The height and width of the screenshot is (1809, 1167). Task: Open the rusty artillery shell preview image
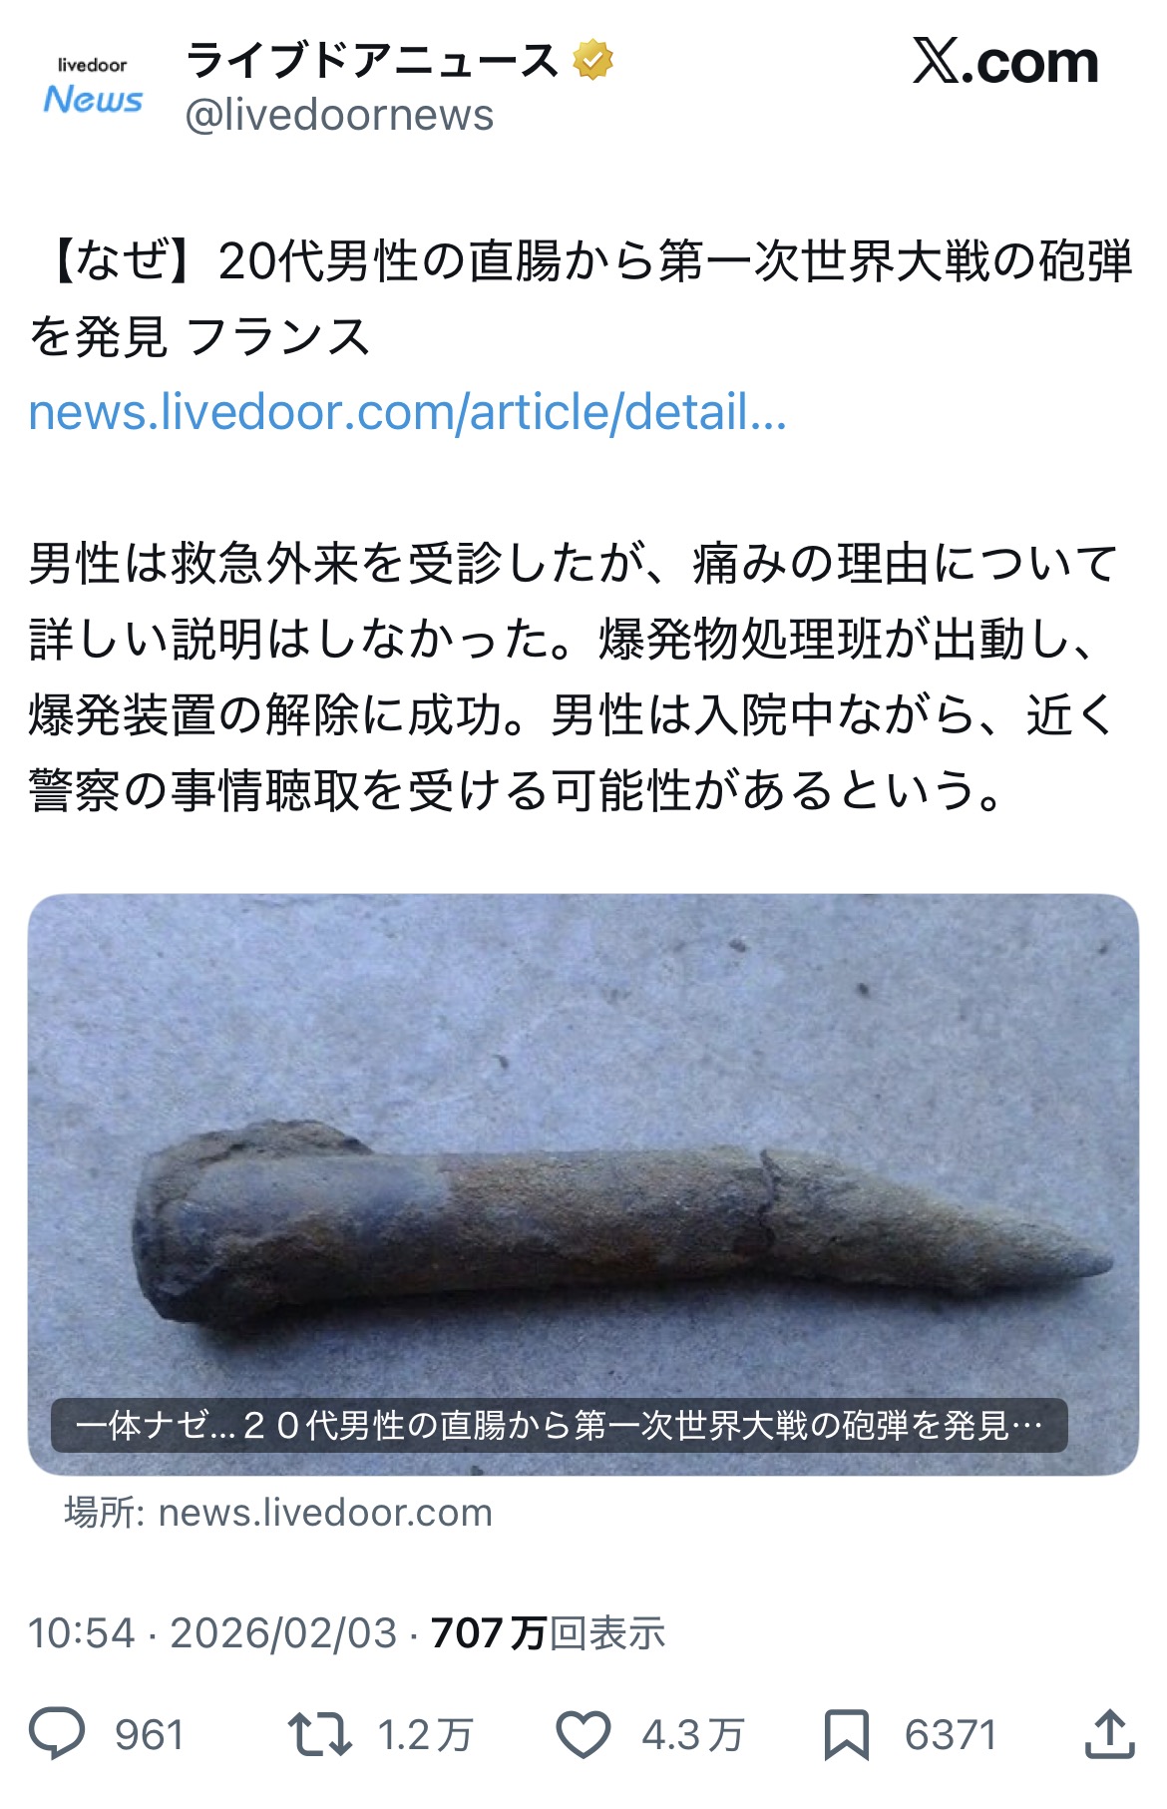583,1184
